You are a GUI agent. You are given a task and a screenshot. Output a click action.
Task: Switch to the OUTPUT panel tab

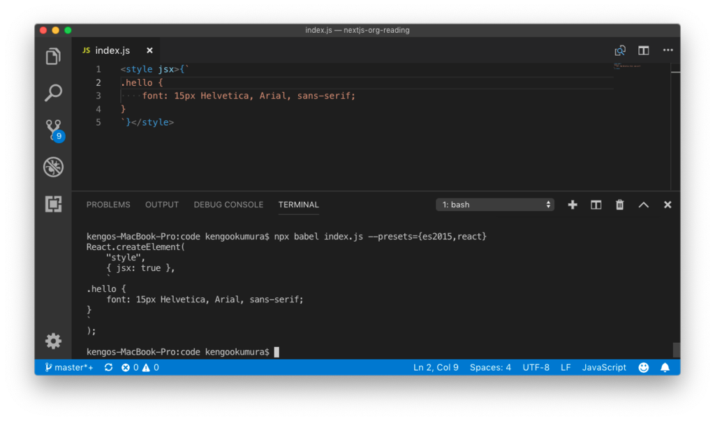[x=162, y=205]
